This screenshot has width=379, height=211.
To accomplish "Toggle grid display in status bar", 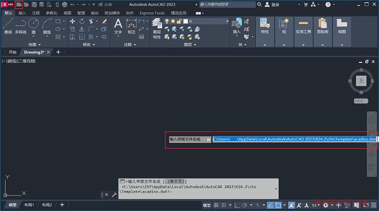I will 216,205.
